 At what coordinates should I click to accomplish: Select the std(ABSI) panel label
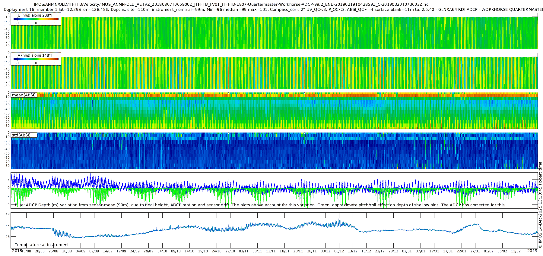point(21,135)
